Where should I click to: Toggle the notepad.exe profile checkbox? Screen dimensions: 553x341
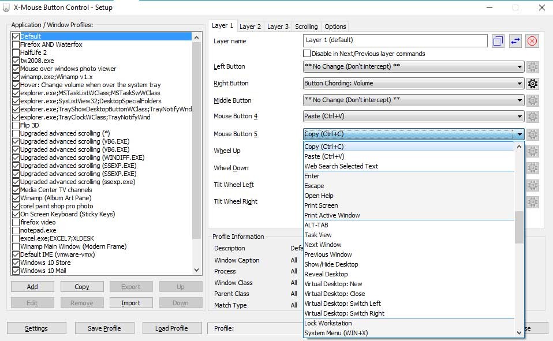[x=16, y=230]
